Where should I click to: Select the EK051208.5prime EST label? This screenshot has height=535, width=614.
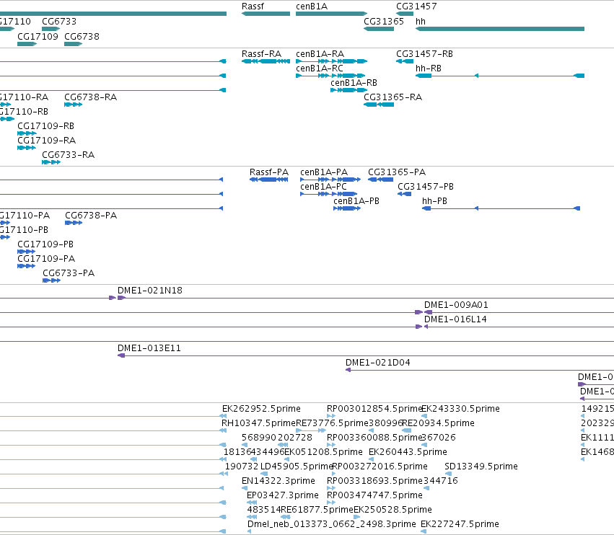click(323, 452)
